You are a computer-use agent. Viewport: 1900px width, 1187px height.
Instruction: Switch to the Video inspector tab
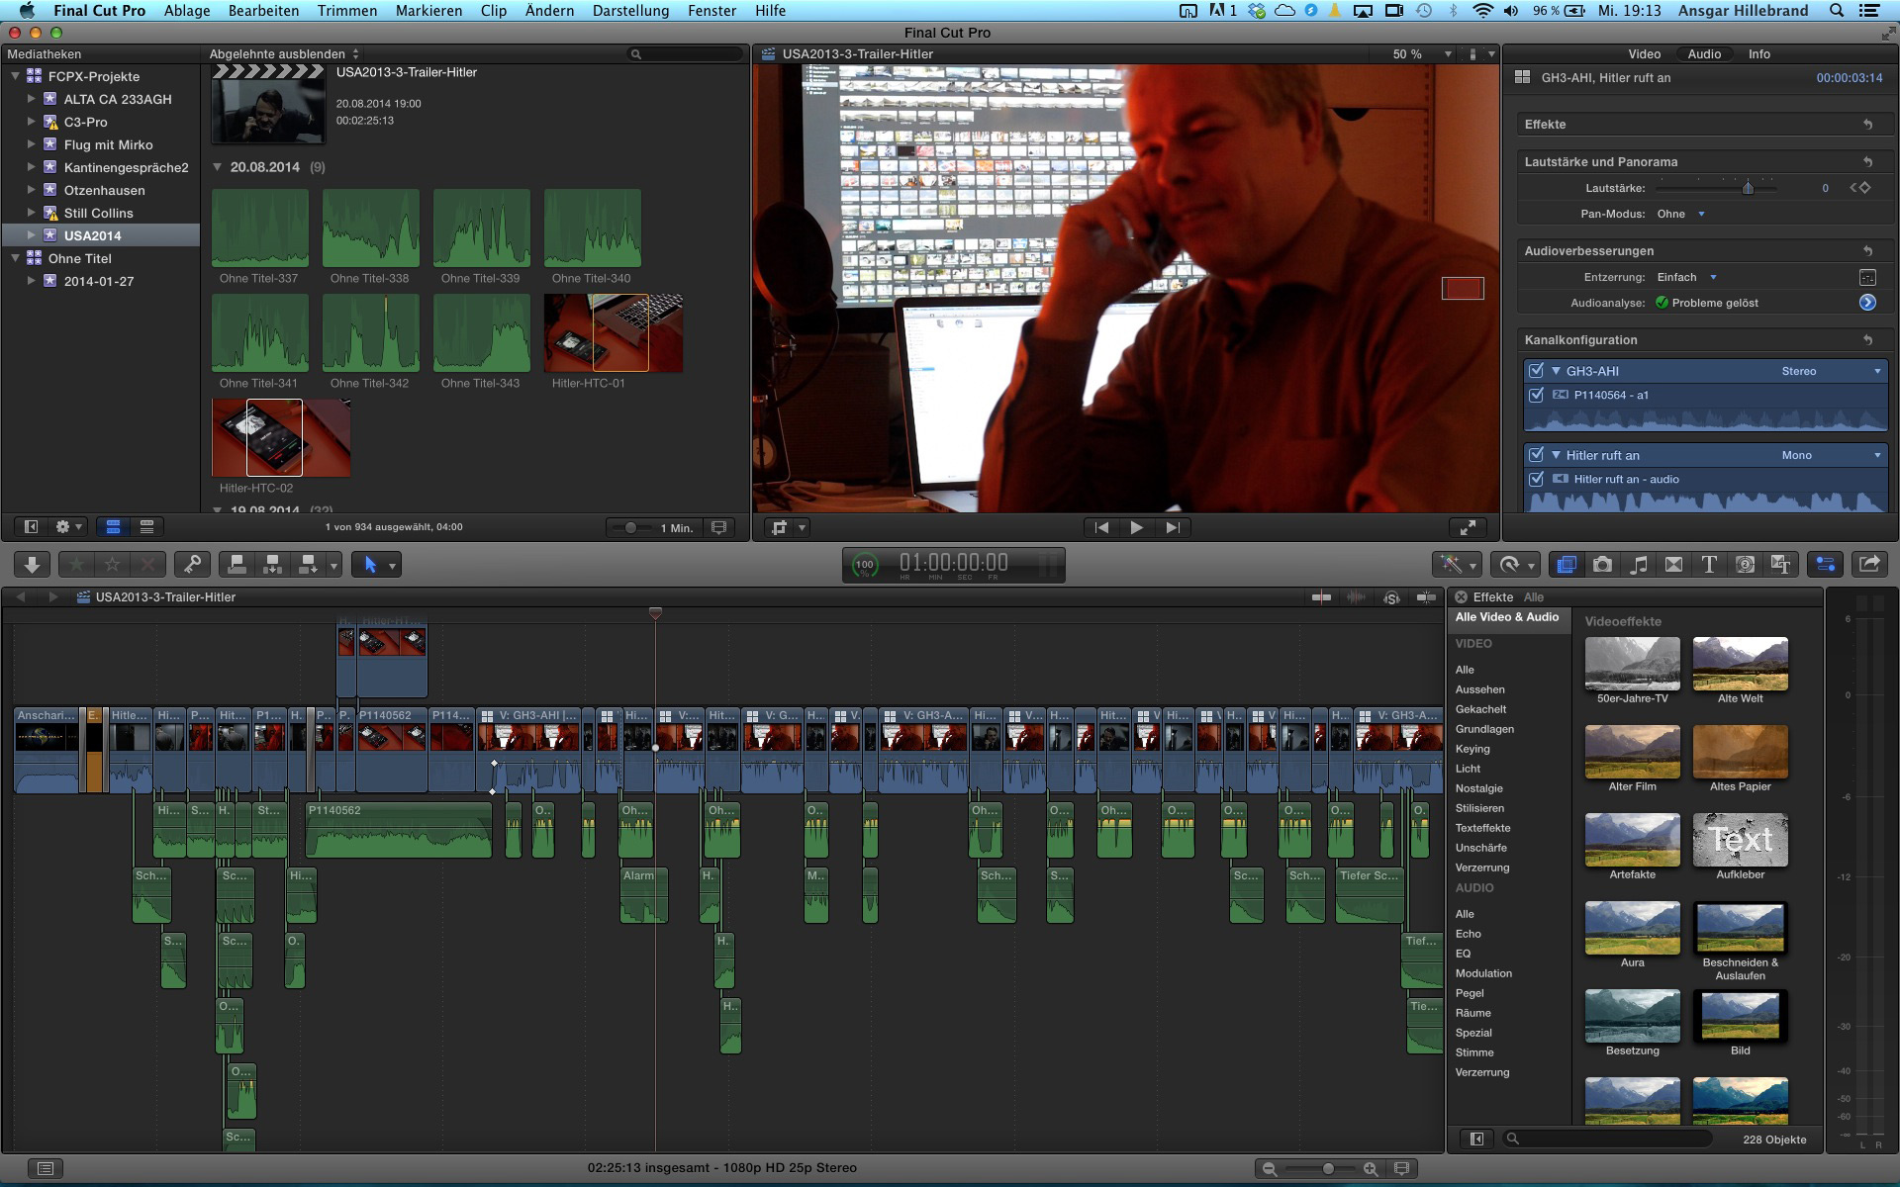click(x=1644, y=54)
